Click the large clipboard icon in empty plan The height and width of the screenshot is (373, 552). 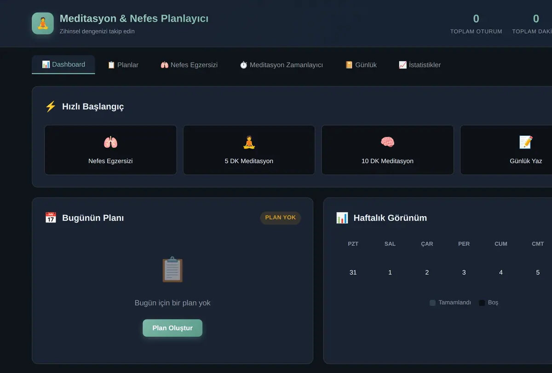(172, 270)
